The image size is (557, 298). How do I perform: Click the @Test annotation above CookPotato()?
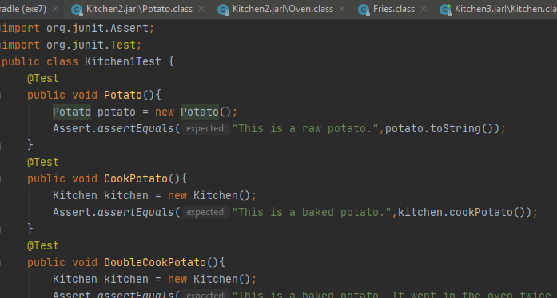pos(43,162)
